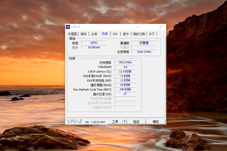The height and width of the screenshot is (151, 227).
Task: Expand the 工具 dropdown arrow
Action: point(125,122)
